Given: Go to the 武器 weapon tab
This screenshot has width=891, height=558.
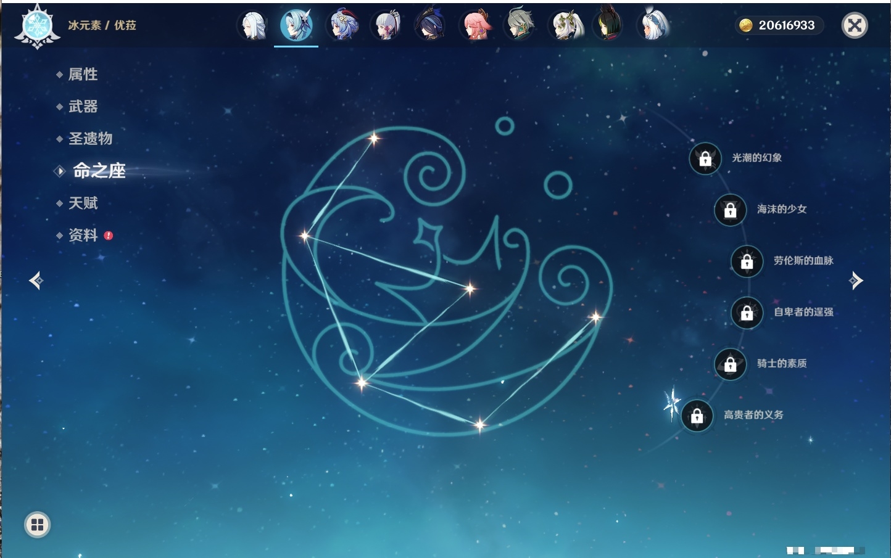Looking at the screenshot, I should click(83, 107).
